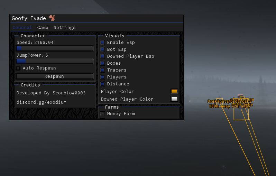Click the discord.gg/exodium text

click(42, 102)
